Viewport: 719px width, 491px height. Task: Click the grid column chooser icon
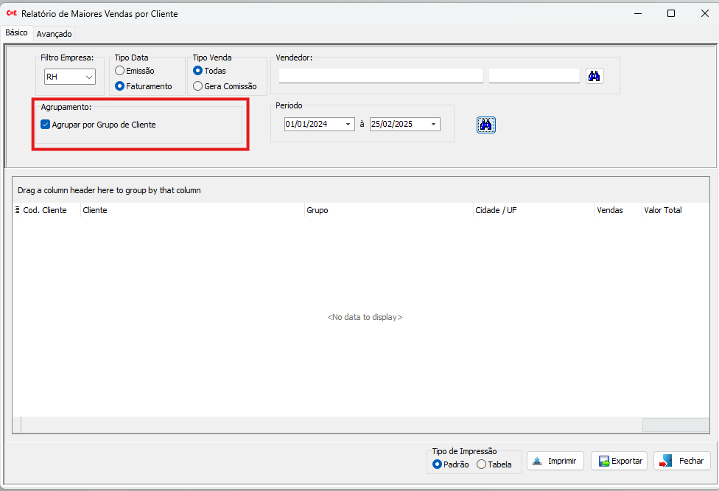17,210
